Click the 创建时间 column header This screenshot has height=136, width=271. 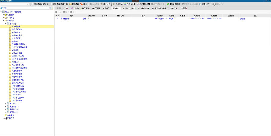197,16
